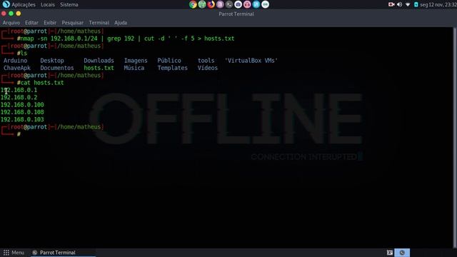Open the Aplicações menu

click(24, 5)
